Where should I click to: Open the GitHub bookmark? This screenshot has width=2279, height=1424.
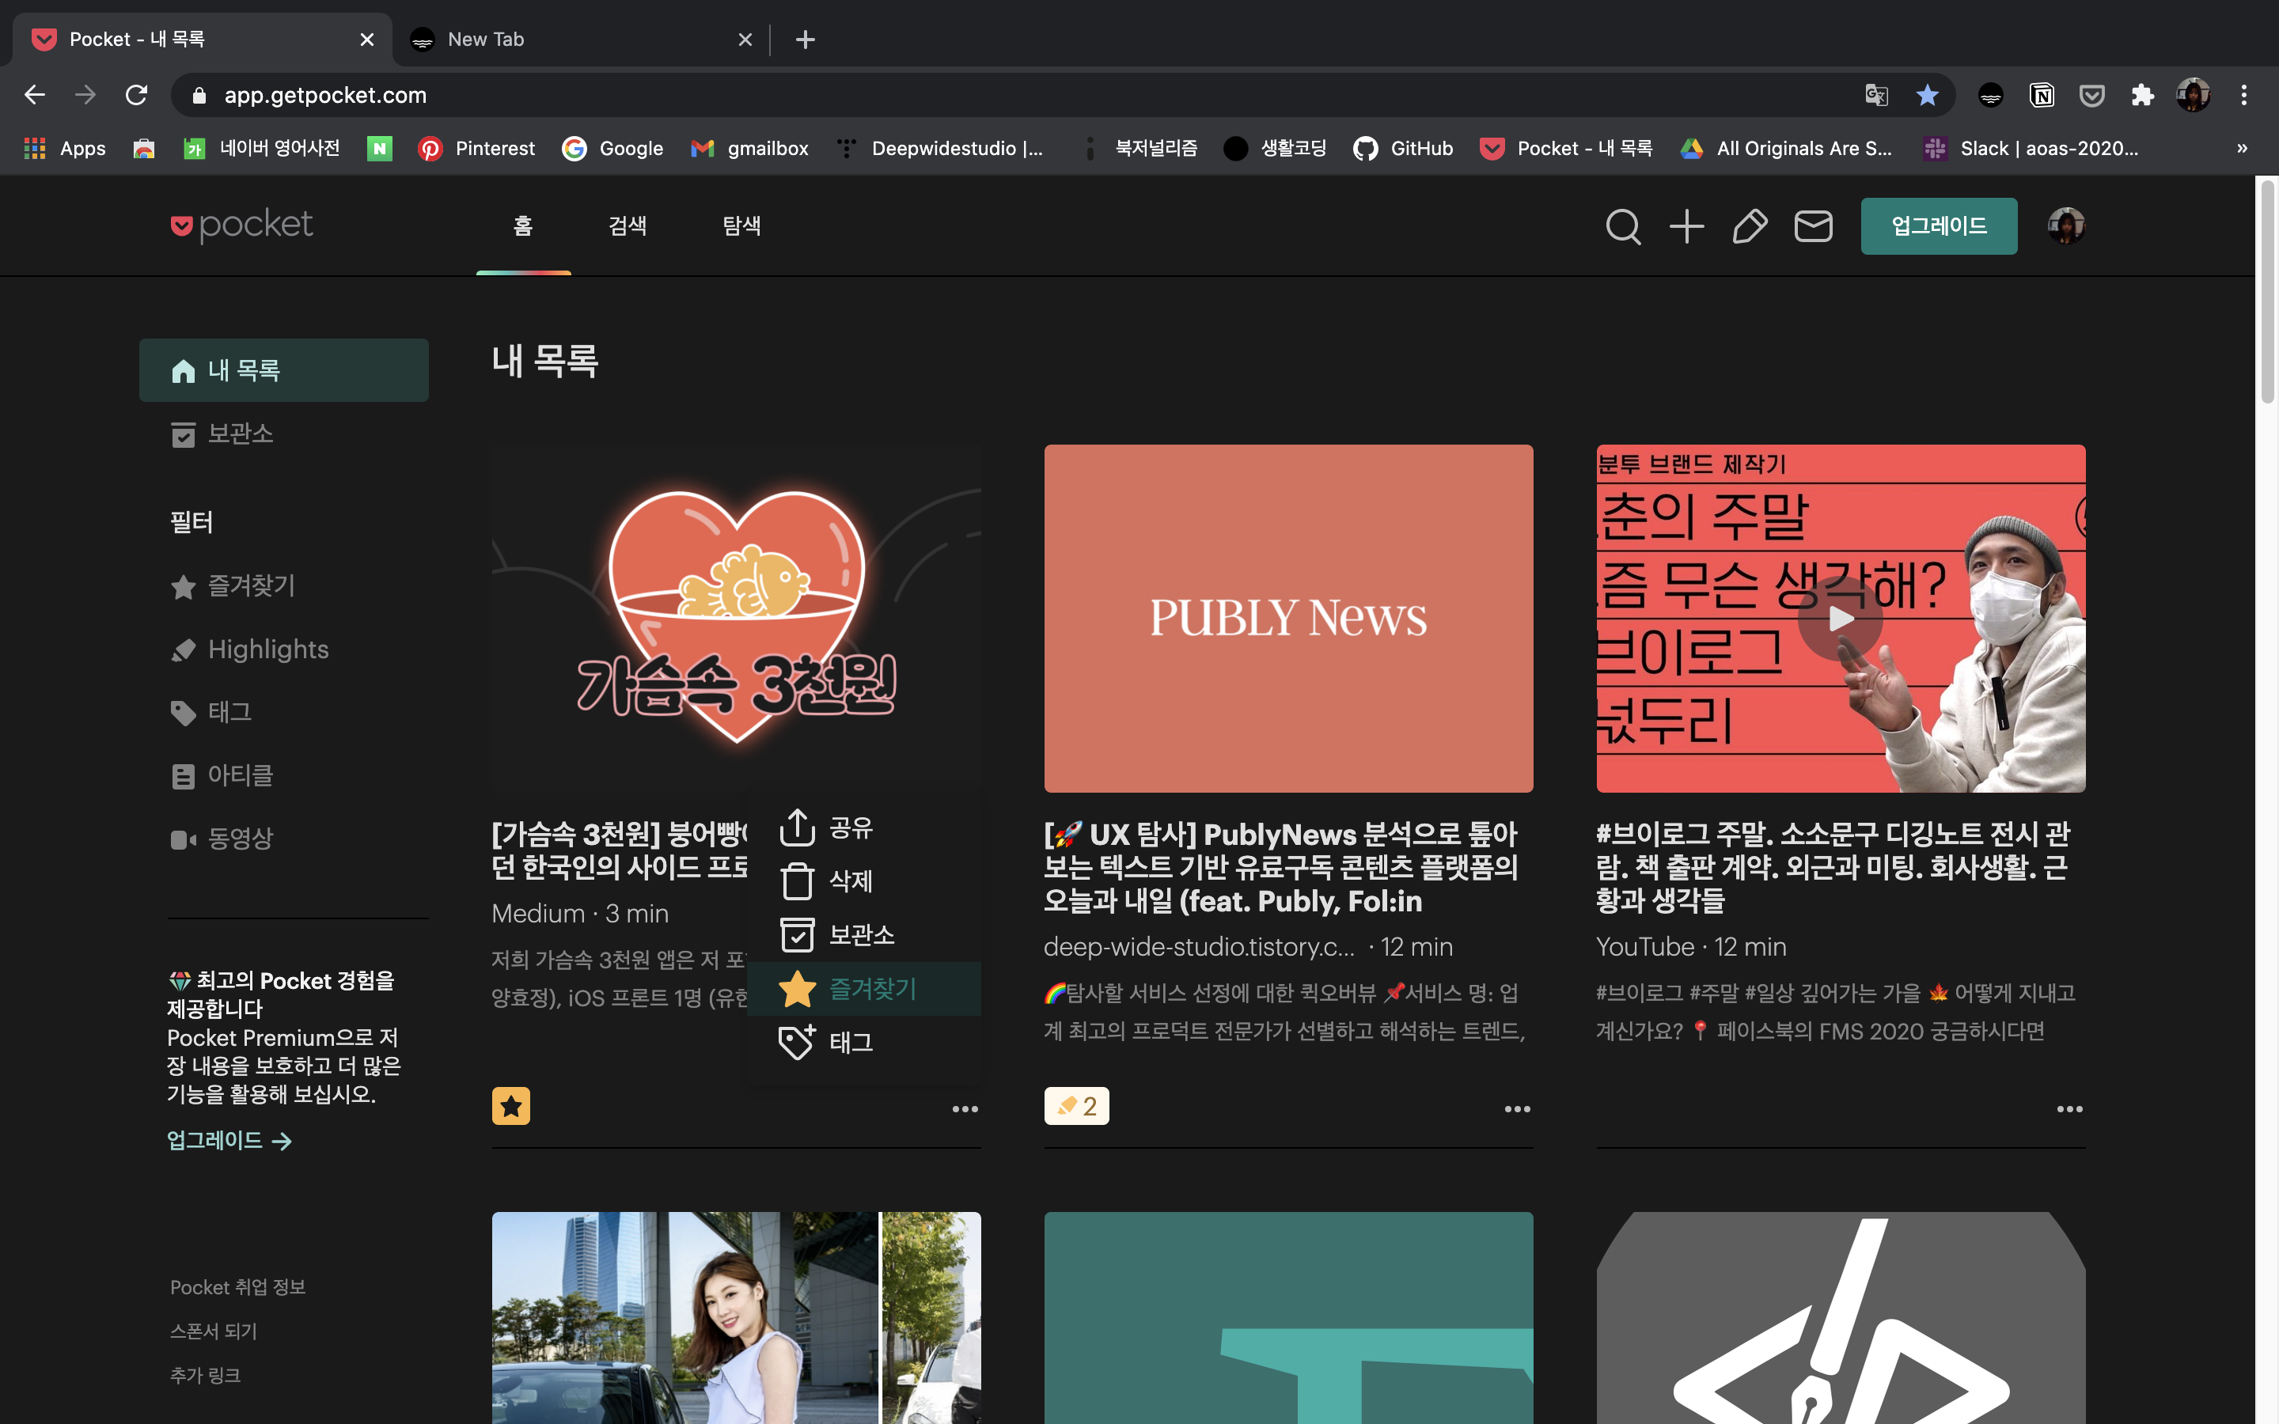pos(1403,148)
